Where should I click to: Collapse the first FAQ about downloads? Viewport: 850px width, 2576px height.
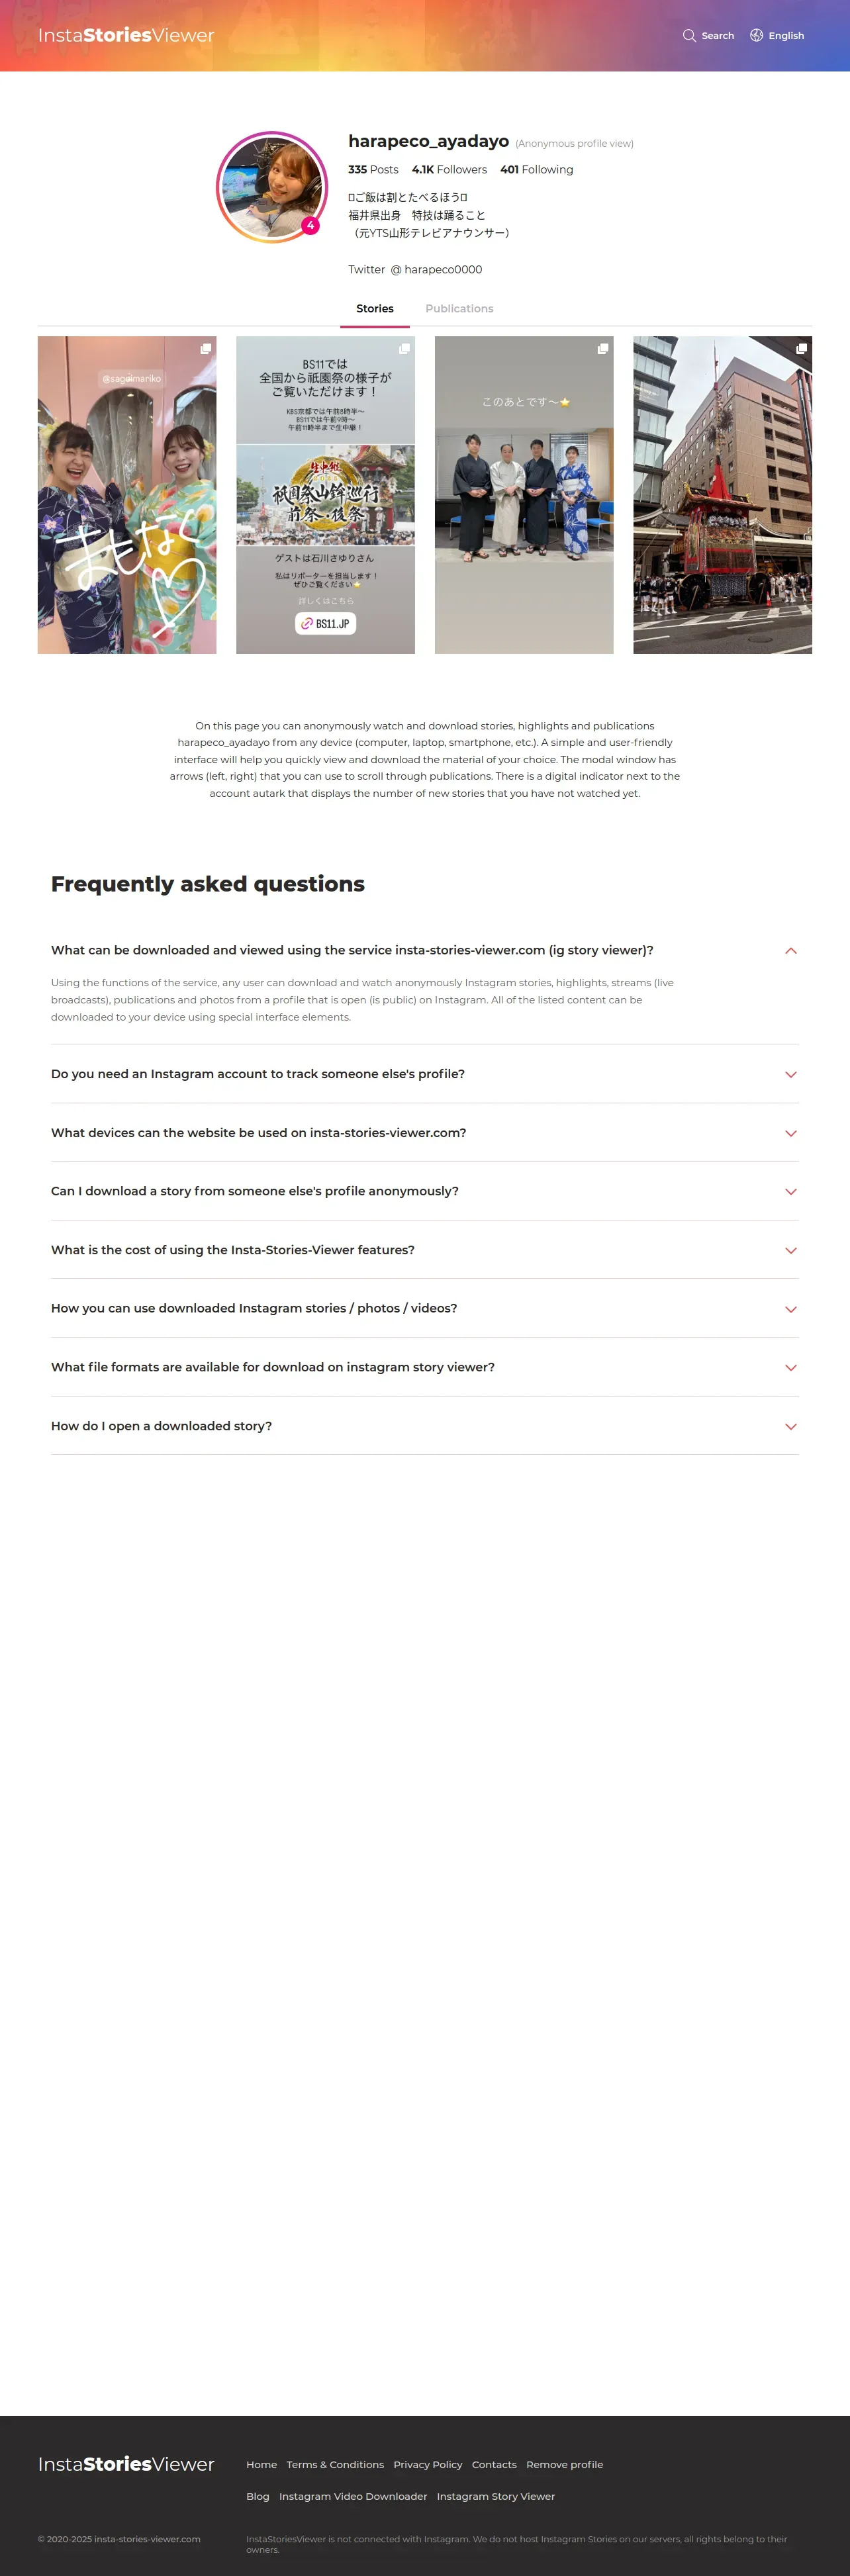point(790,951)
